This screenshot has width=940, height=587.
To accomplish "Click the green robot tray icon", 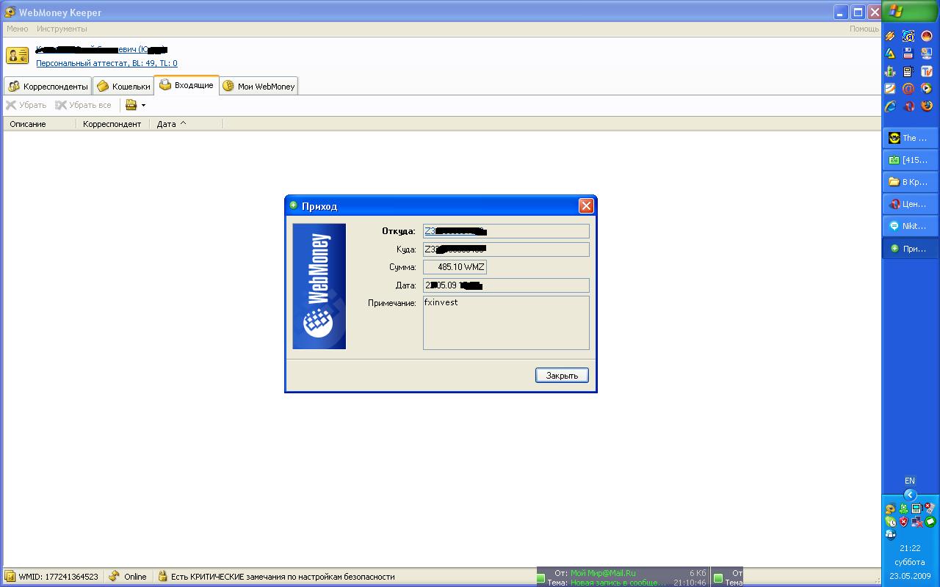I will tap(904, 508).
